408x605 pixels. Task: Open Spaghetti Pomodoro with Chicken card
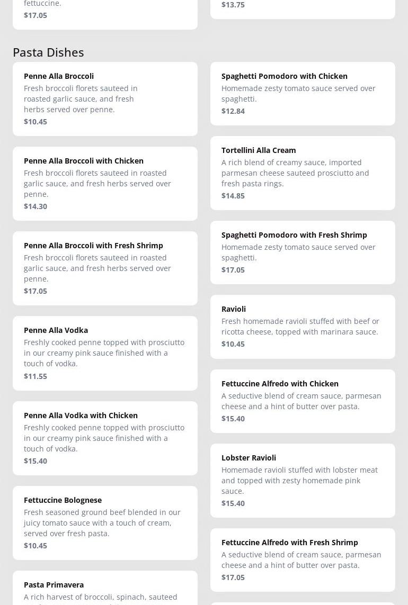click(x=303, y=94)
